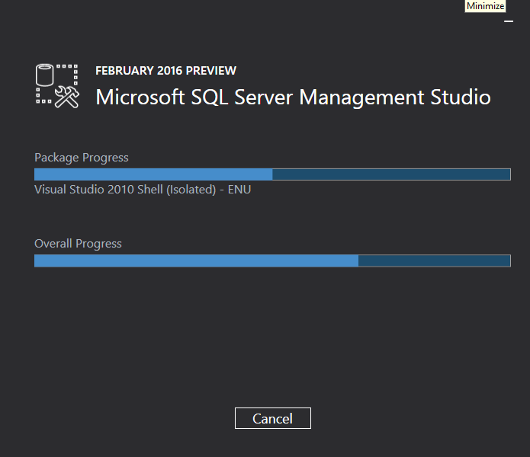
Task: Click the "Package Progress" label
Action: pos(82,158)
